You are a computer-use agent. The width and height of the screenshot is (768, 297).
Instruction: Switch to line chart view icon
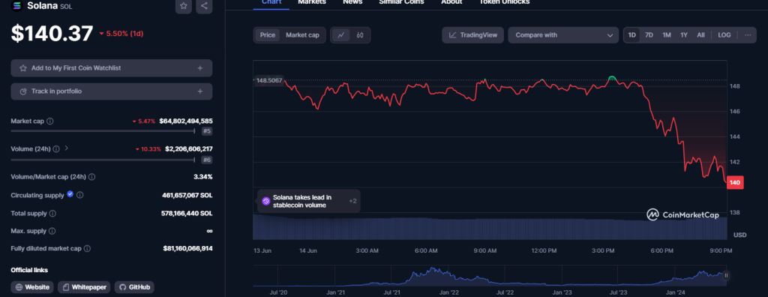click(x=341, y=35)
